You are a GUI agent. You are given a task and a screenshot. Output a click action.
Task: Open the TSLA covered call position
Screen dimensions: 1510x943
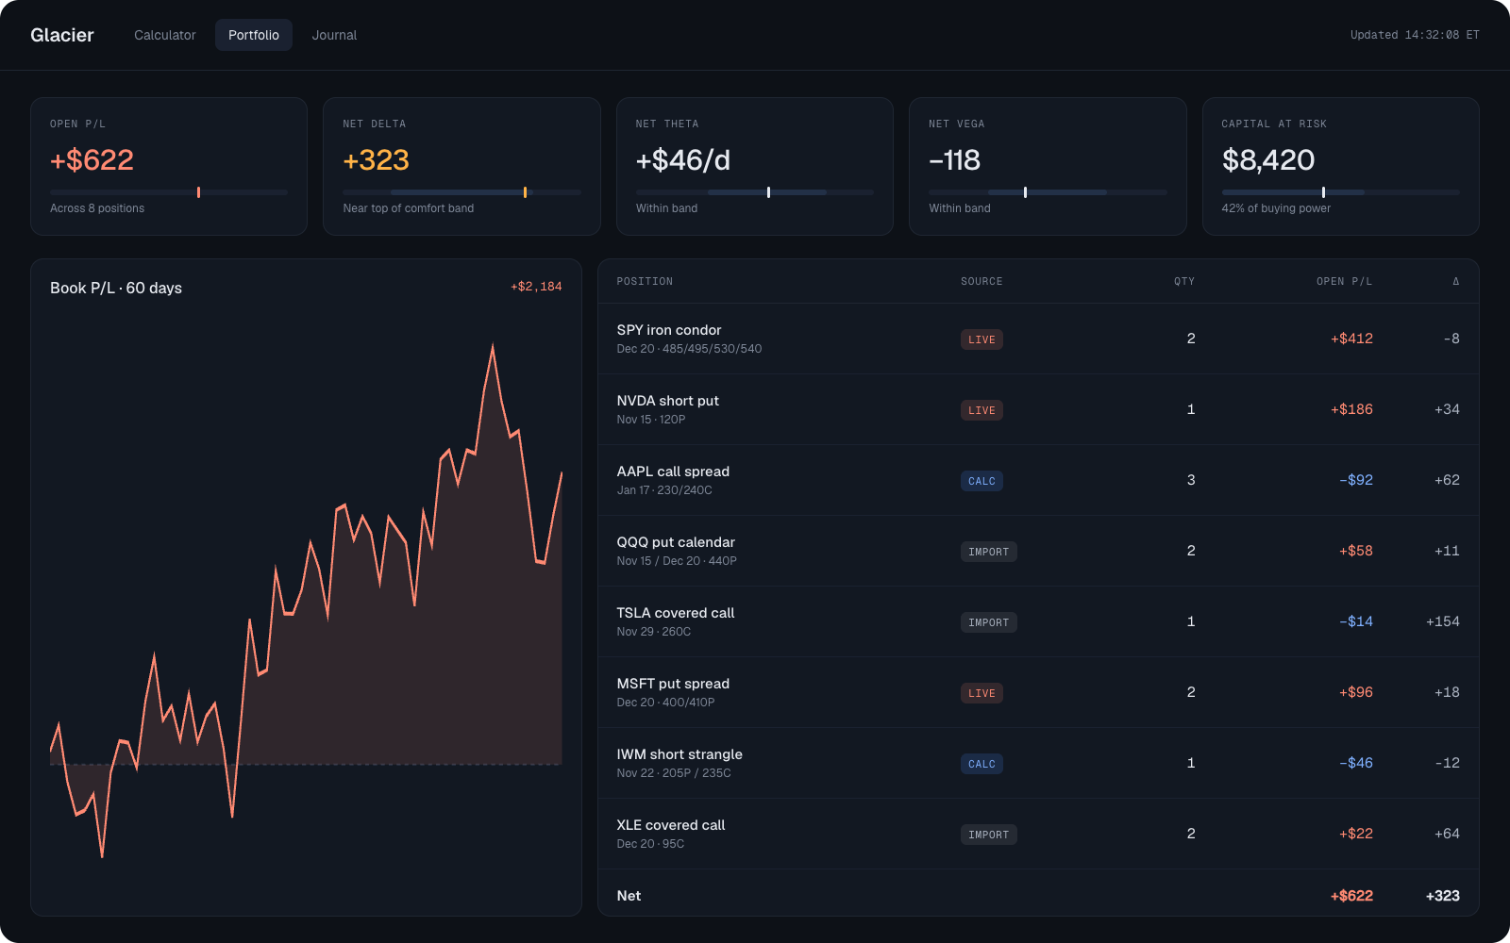click(1038, 621)
